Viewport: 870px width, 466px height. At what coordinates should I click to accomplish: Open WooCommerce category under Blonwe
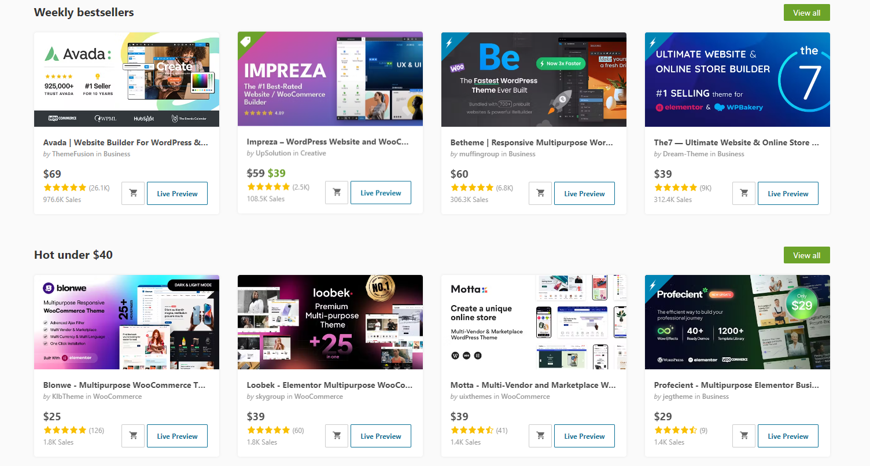(117, 397)
